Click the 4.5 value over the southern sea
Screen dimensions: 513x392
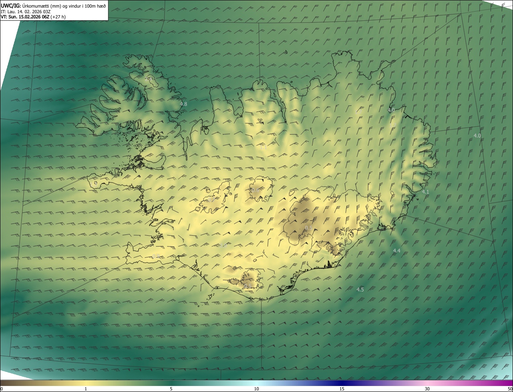tap(360, 289)
